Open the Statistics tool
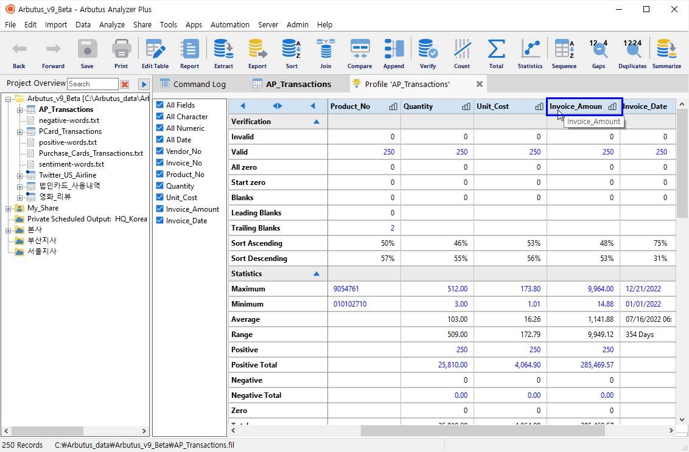 tap(530, 49)
